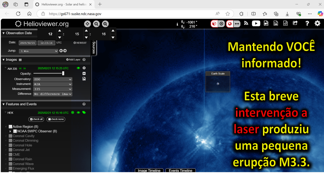The image size is (324, 175).
Task: Zoom in with the plus magnifier
Action: [x=105, y=24]
